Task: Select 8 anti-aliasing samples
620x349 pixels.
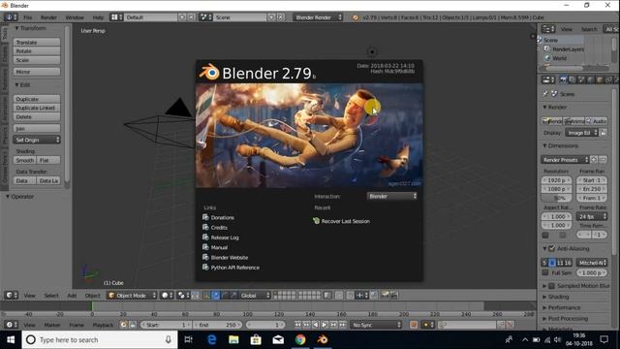Action: pos(552,263)
